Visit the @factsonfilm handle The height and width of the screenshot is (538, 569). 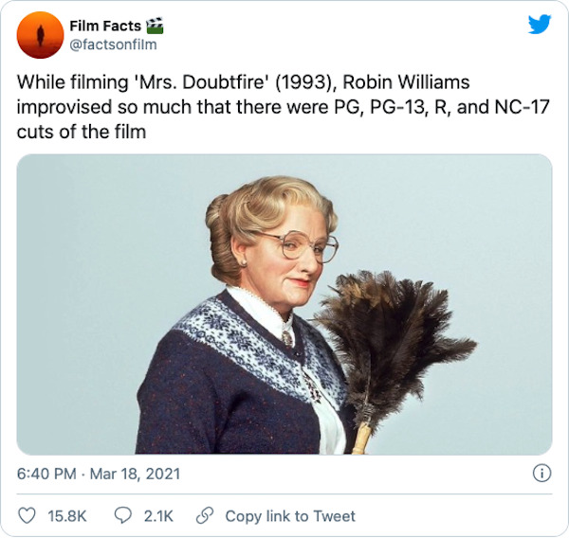(x=113, y=45)
